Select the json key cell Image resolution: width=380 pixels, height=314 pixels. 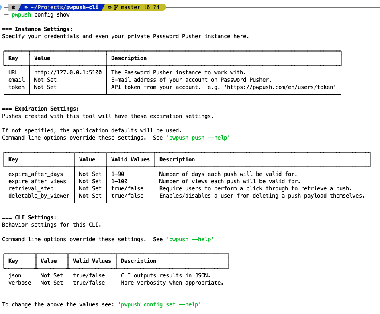(15, 276)
